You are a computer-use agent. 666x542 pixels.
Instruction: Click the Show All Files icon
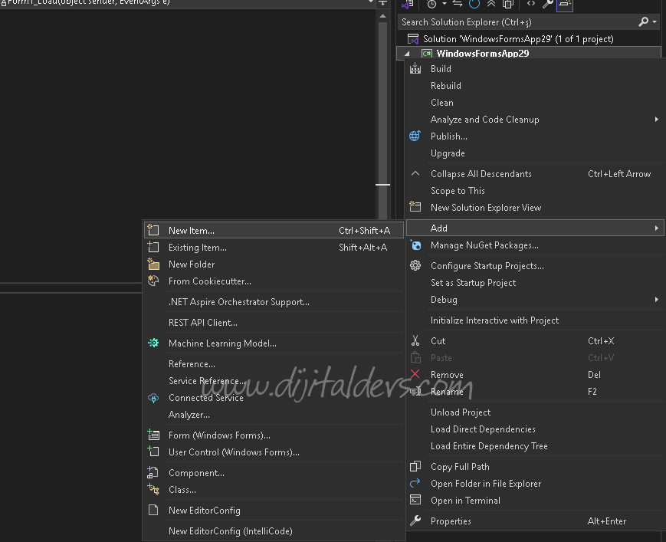click(x=509, y=4)
